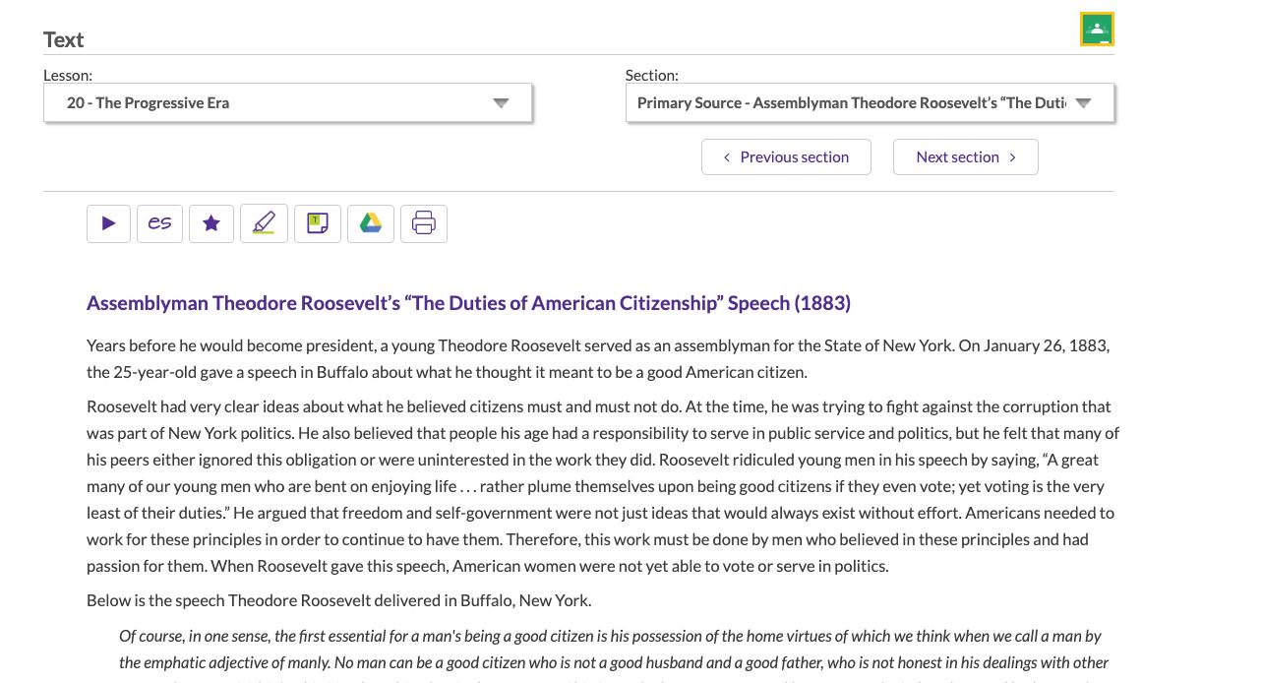The width and height of the screenshot is (1262, 683).
Task: Play the text audio narration
Action: 108,223
